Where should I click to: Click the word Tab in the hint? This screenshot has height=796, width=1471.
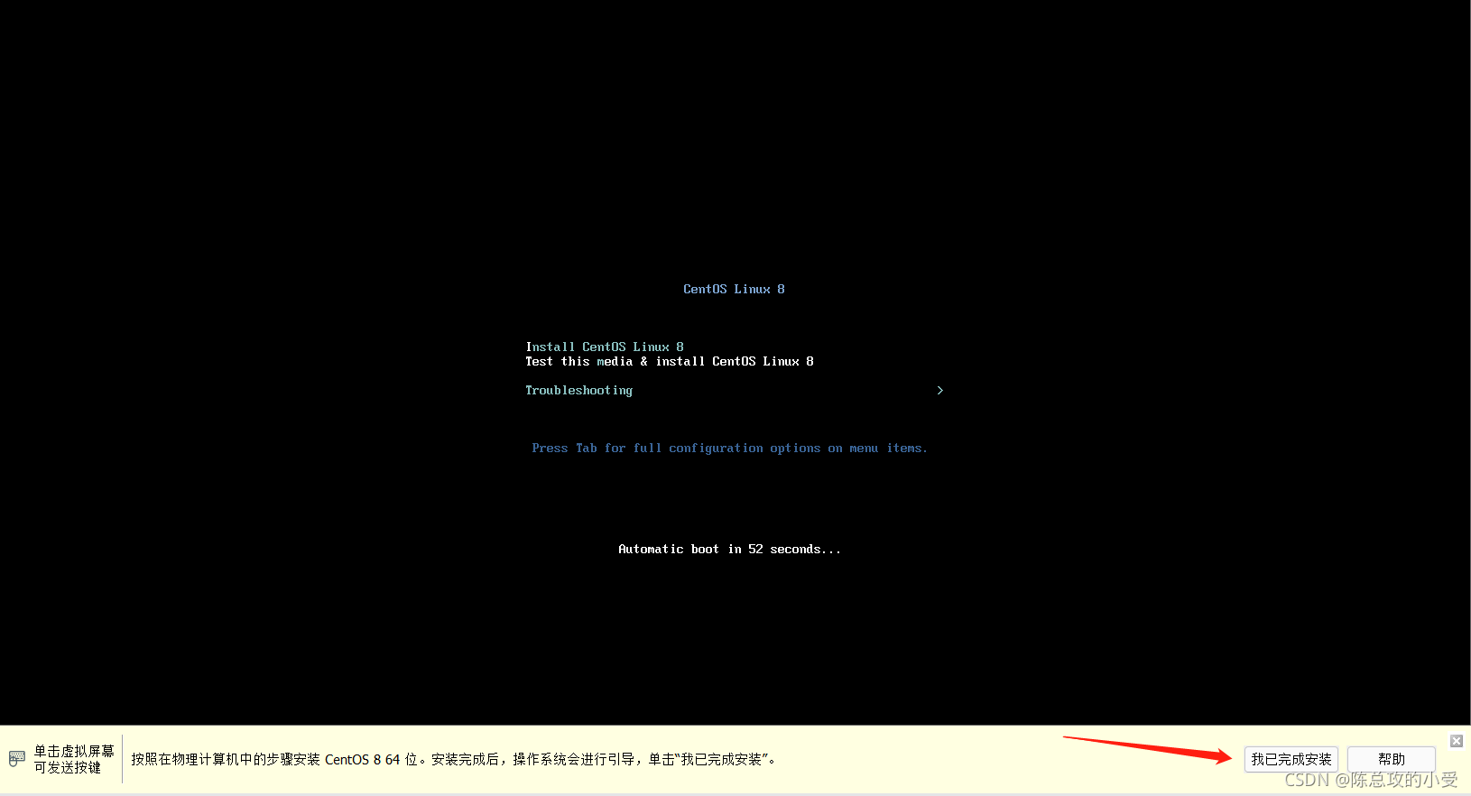(586, 448)
